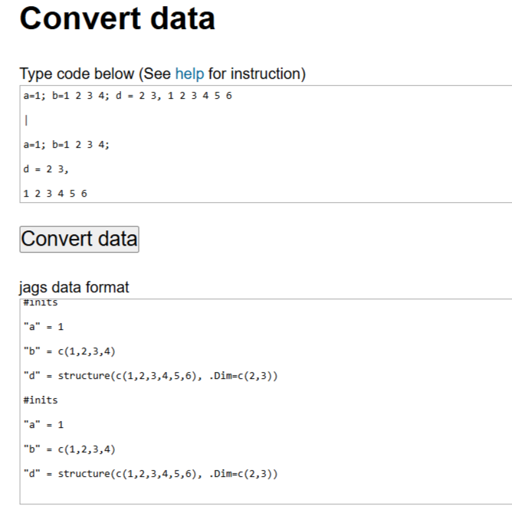
Task: Click the "jags data format" label
Action: tap(74, 288)
